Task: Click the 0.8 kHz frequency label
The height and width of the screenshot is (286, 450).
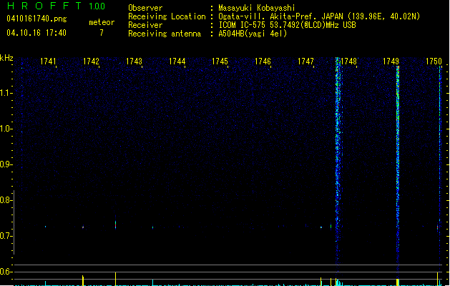Action: [x=6, y=200]
